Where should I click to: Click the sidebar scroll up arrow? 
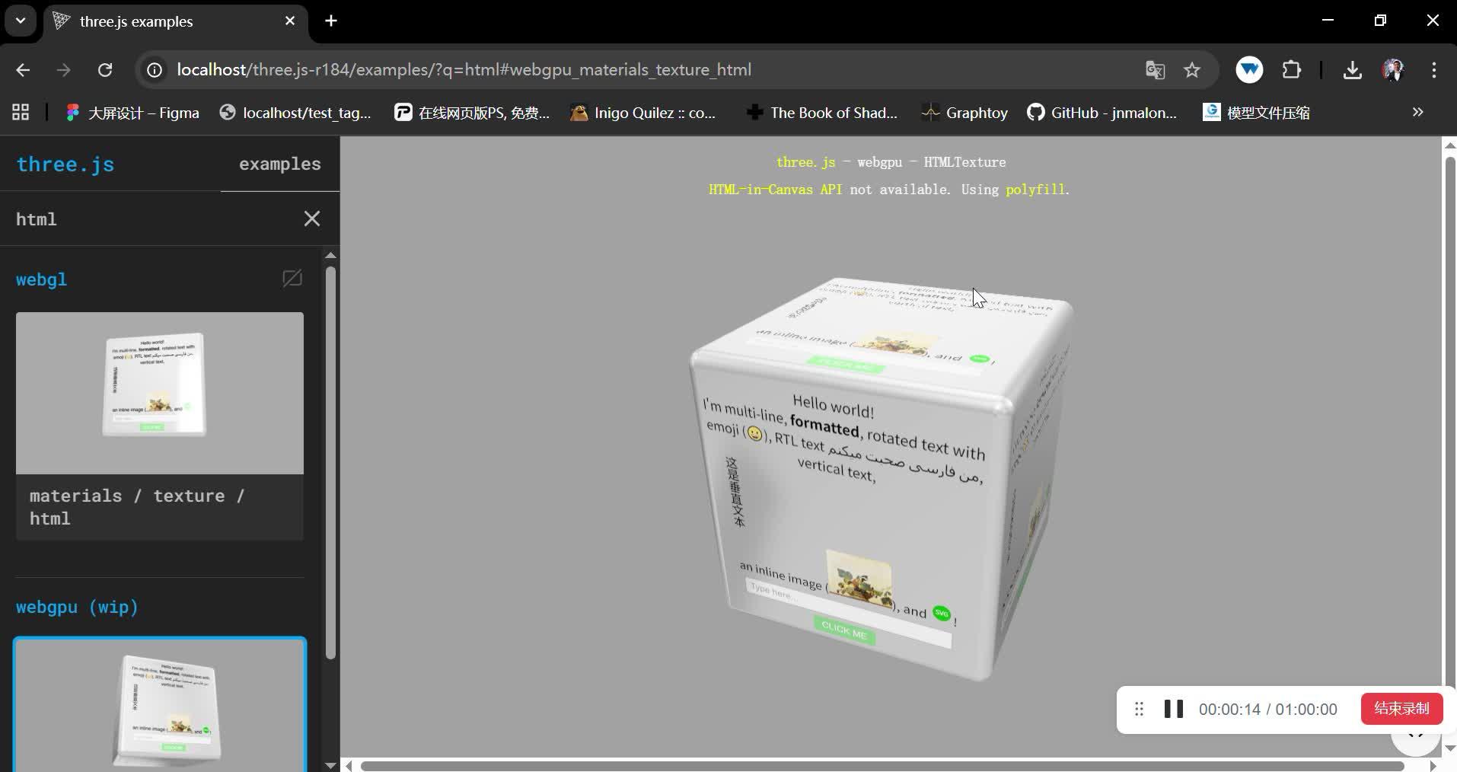pos(330,255)
